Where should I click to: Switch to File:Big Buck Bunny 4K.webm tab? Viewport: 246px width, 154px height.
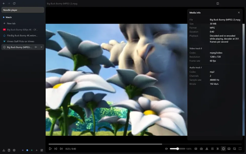point(23,35)
